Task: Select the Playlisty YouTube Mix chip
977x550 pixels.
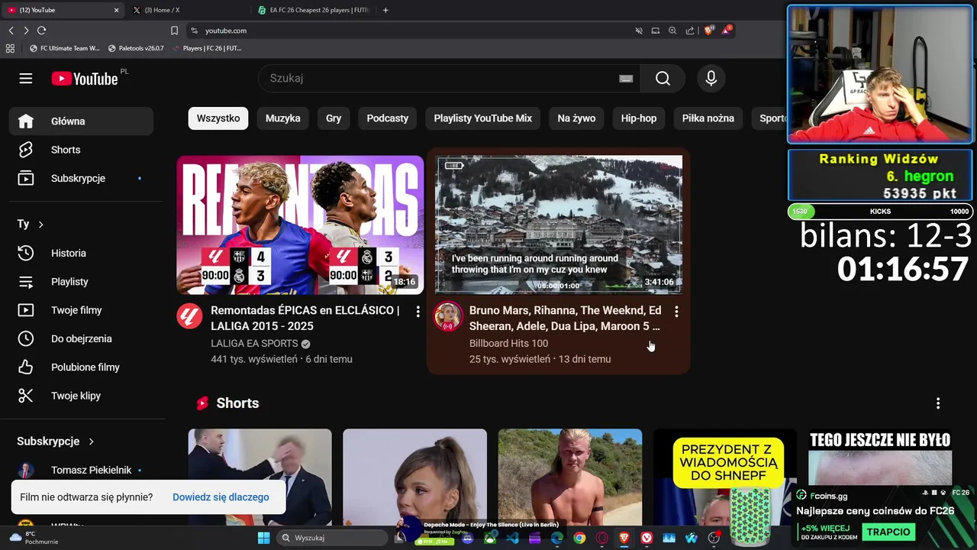Action: pyautogui.click(x=483, y=118)
